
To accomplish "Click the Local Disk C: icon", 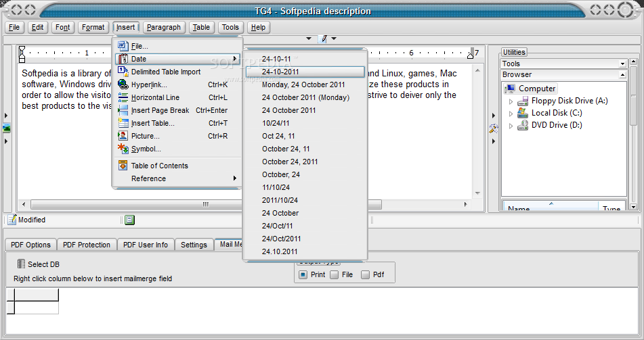I will [x=523, y=113].
